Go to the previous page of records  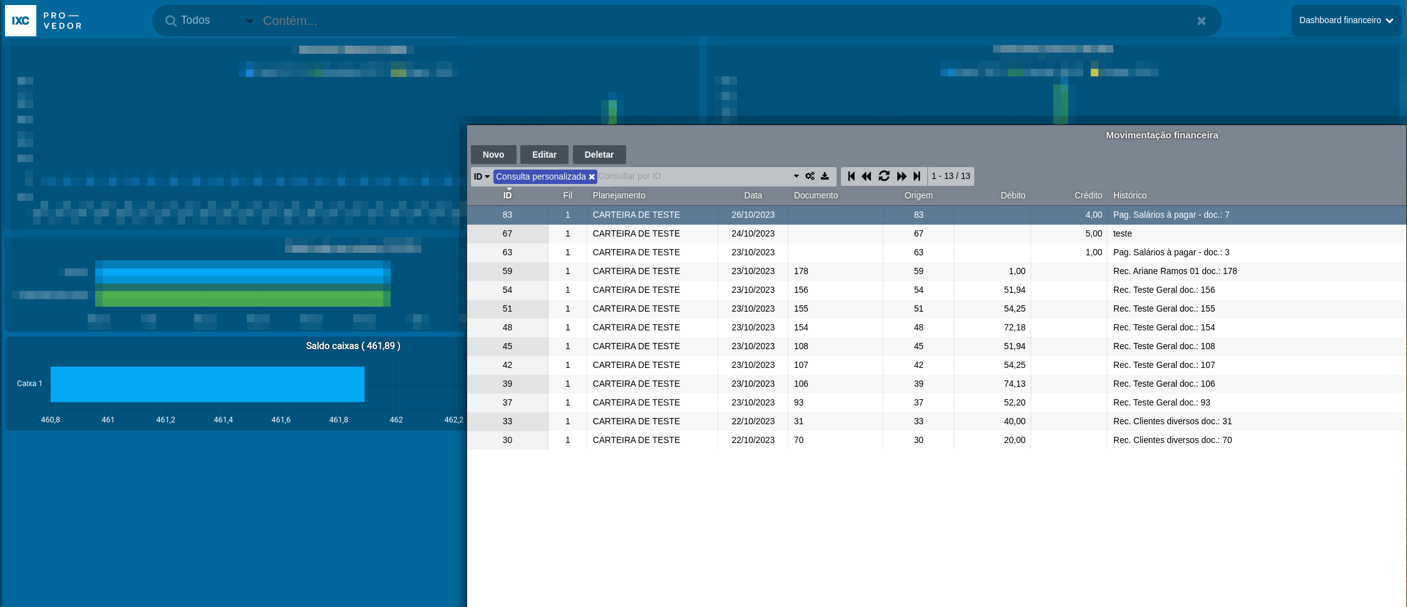click(x=867, y=176)
